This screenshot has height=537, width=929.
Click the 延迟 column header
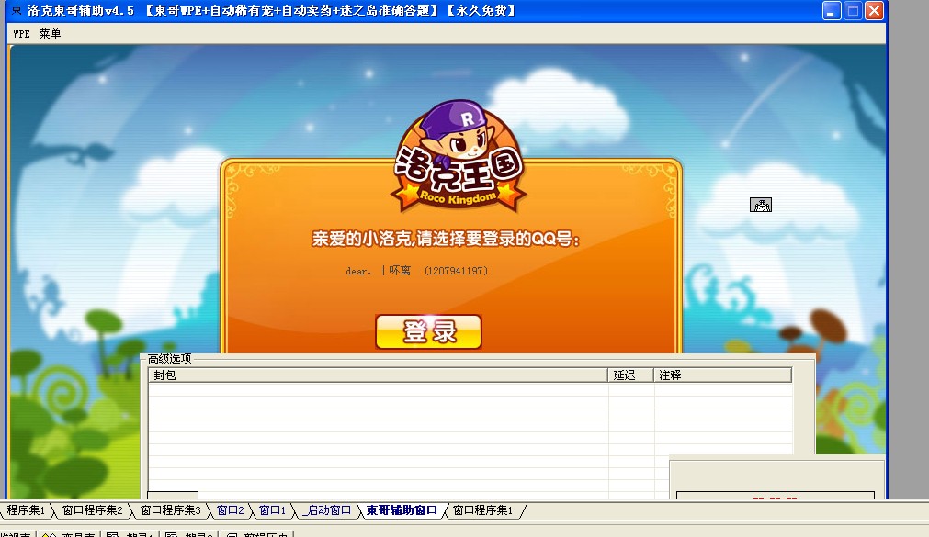click(x=631, y=375)
